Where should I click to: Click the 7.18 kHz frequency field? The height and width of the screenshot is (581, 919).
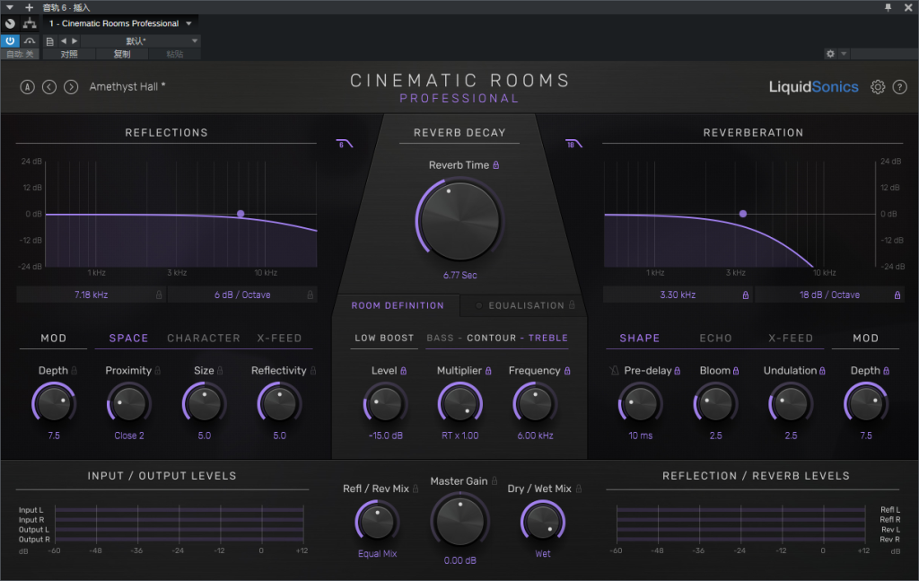tap(91, 295)
